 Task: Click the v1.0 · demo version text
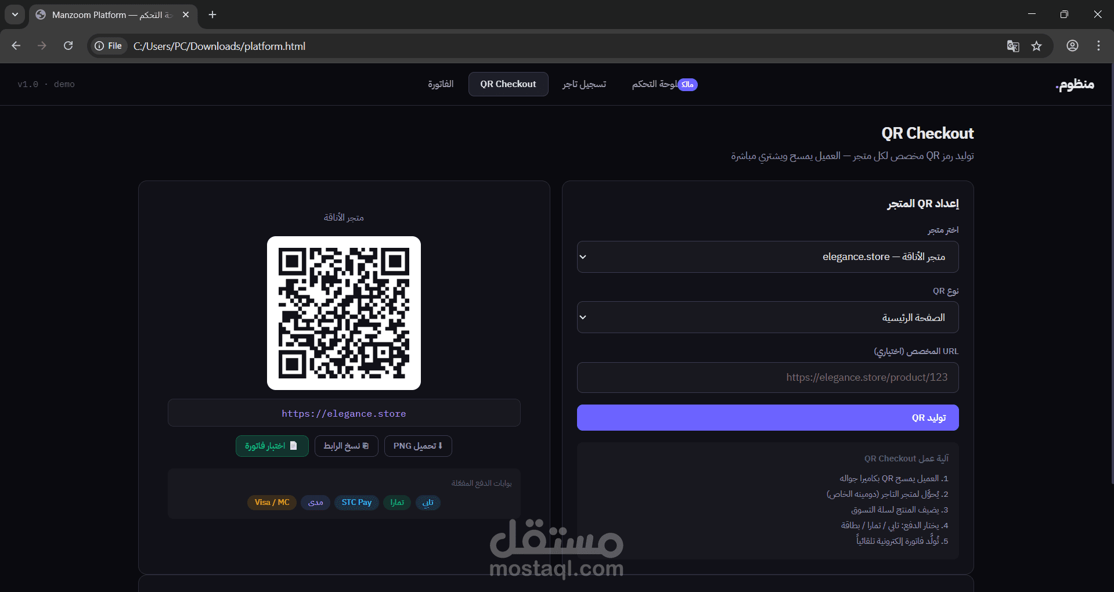coord(46,84)
